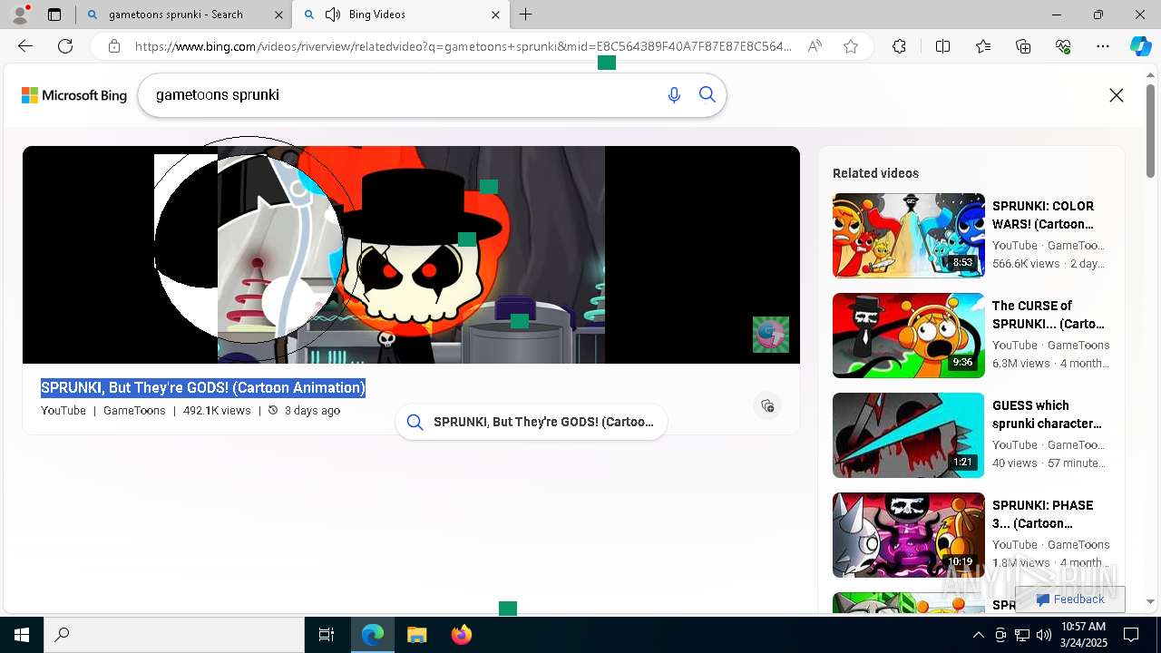1161x653 pixels.
Task: Save video to collection icon
Action: point(767,405)
